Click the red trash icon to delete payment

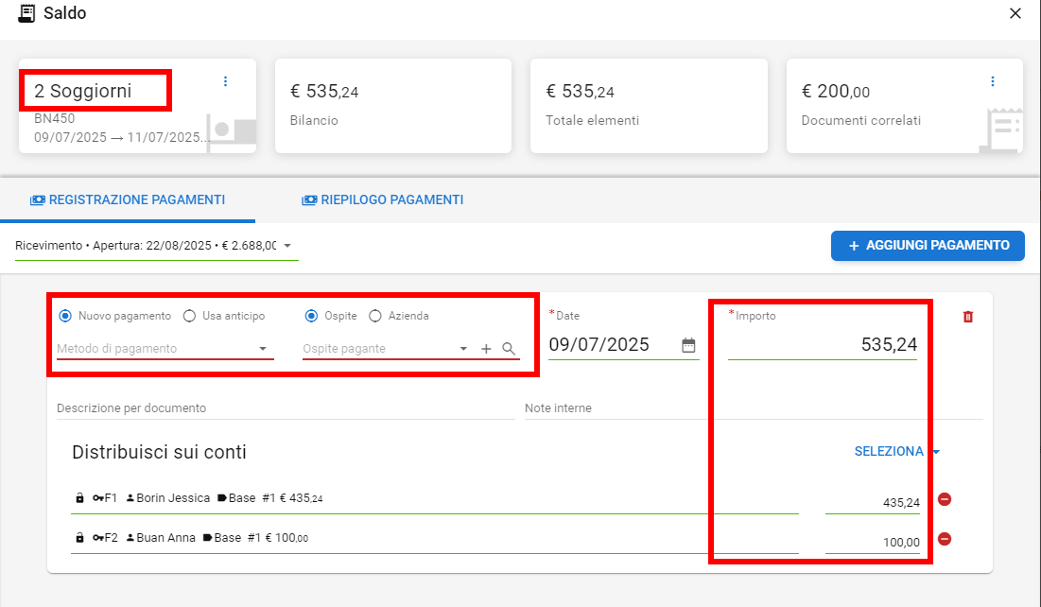coord(967,317)
